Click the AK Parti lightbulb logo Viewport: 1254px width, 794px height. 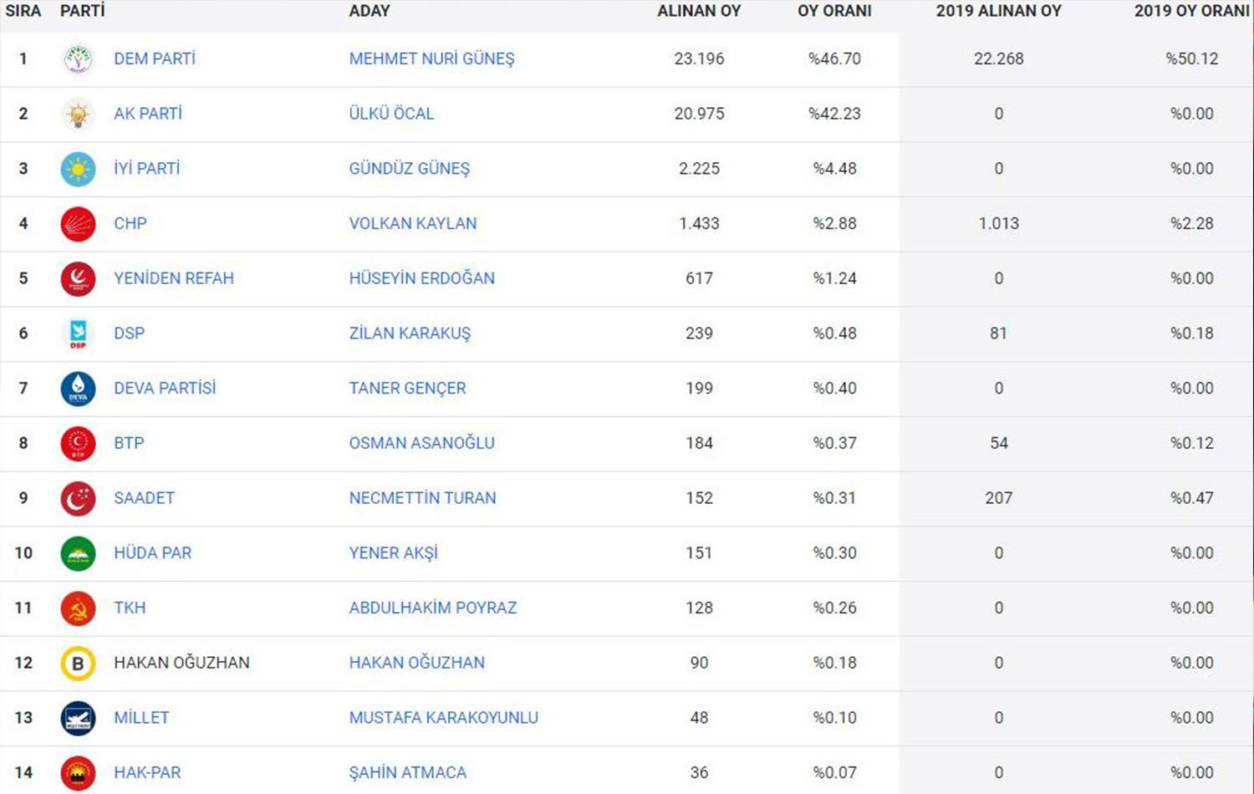[78, 115]
